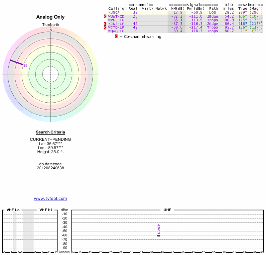Click the K39CP callsign in the table
Viewport: 266px width, 255px height.
pyautogui.click(x=114, y=12)
